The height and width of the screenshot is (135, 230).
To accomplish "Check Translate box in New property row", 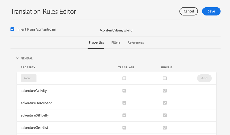I will tap(124, 78).
